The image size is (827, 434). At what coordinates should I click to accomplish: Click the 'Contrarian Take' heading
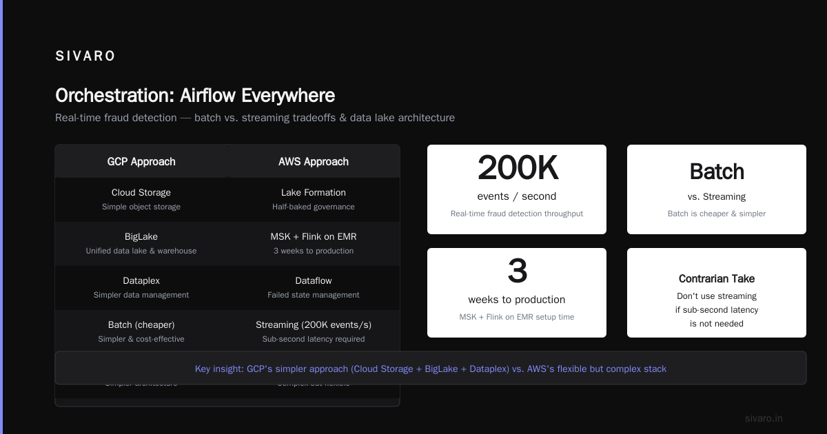coord(717,279)
